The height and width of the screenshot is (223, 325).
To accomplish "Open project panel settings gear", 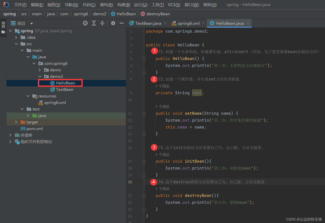I will 113,23.
